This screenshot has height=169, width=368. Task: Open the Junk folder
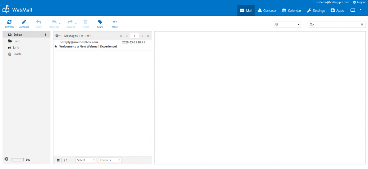pos(26,47)
